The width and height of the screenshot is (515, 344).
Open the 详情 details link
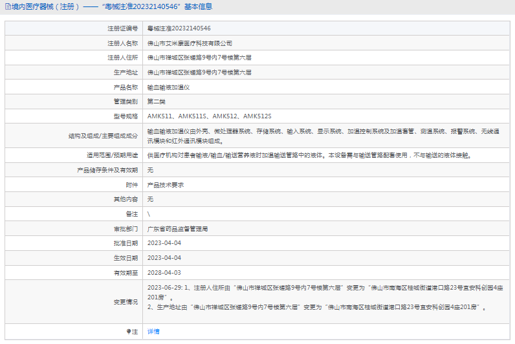coord(153,331)
